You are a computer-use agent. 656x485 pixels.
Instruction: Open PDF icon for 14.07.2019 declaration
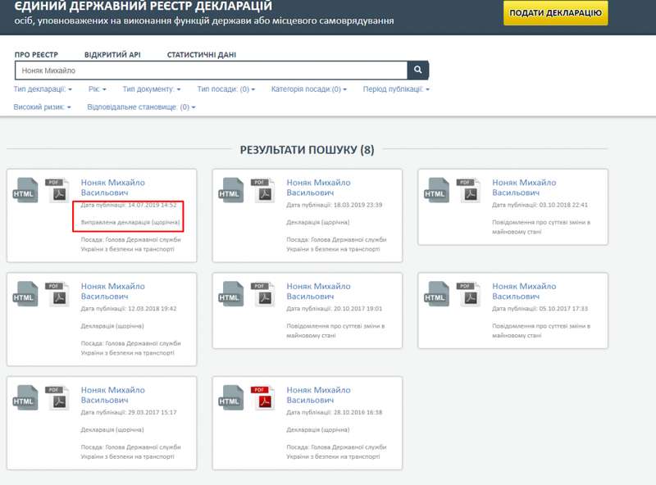pyautogui.click(x=57, y=190)
